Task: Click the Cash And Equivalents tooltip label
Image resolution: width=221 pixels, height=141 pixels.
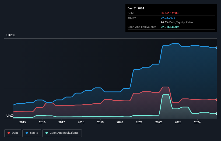Action: 142,27
